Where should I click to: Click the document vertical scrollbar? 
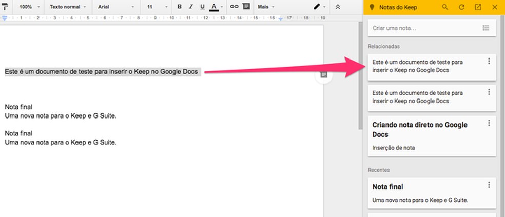click(360, 75)
